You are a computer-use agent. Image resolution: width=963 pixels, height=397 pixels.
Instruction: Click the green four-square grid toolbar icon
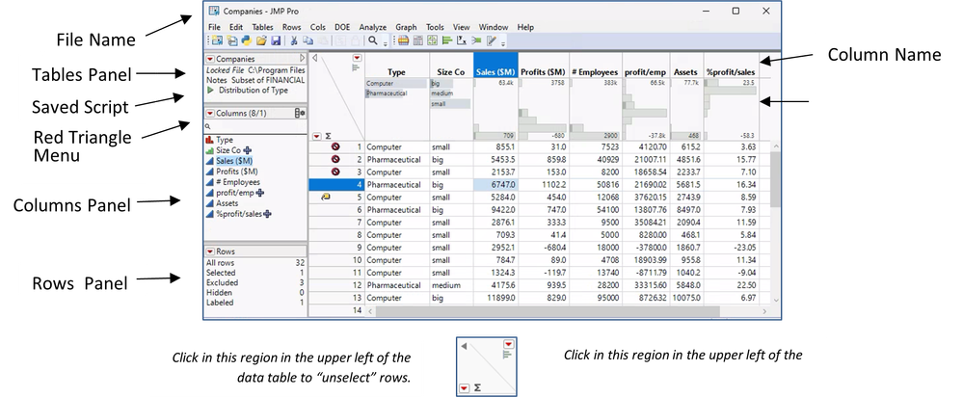point(433,41)
